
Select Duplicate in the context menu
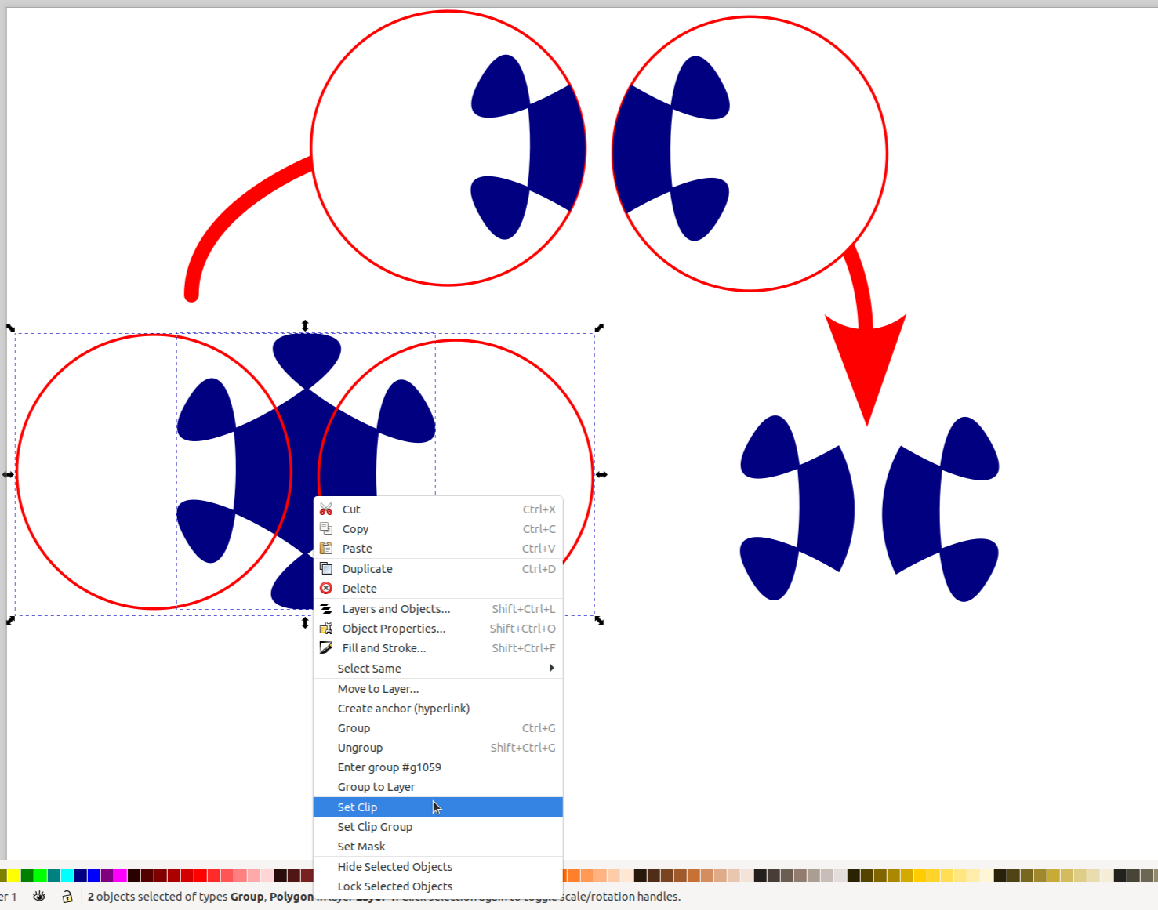click(437, 569)
